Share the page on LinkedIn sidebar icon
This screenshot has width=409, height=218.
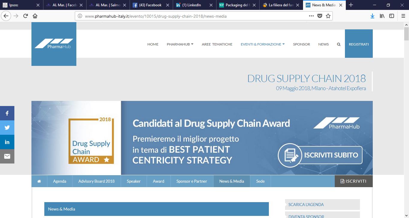tap(7, 142)
